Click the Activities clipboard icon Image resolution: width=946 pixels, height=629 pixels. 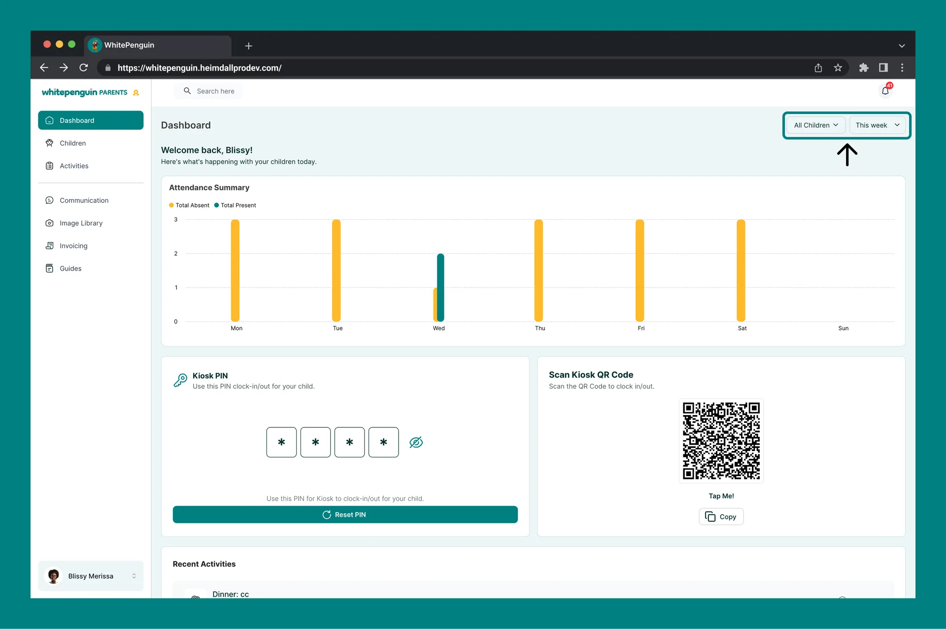49,166
